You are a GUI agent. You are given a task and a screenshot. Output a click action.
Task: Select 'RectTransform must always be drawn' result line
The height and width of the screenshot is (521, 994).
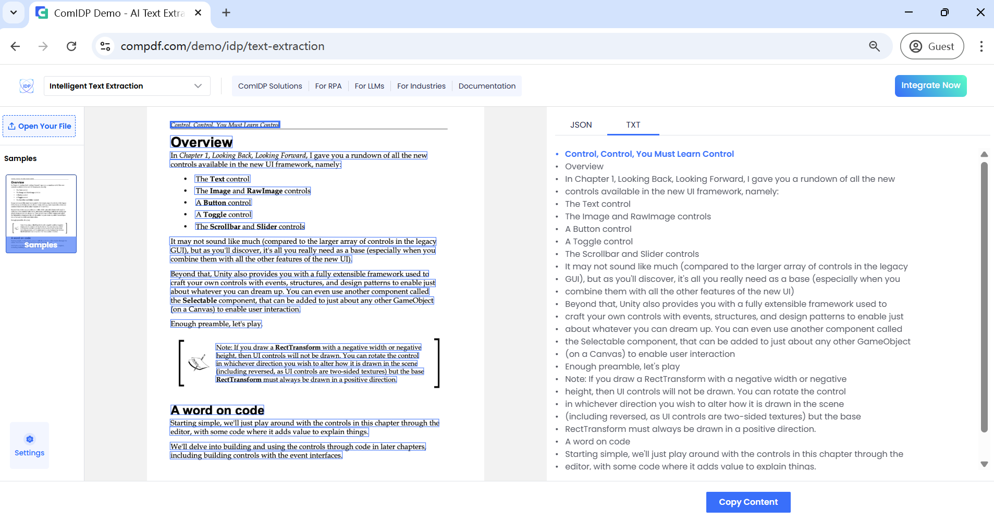point(690,429)
